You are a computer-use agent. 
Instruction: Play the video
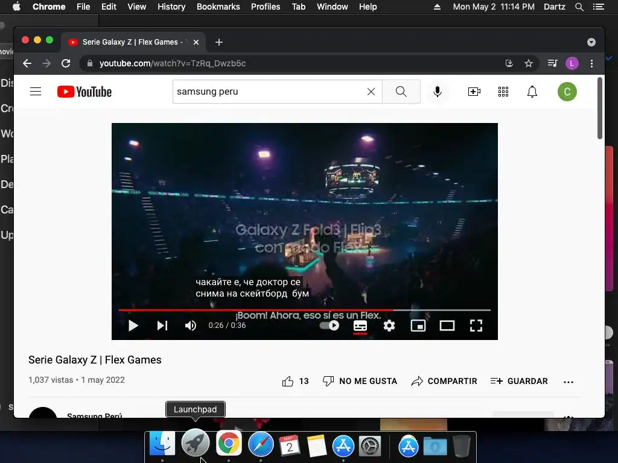click(133, 326)
